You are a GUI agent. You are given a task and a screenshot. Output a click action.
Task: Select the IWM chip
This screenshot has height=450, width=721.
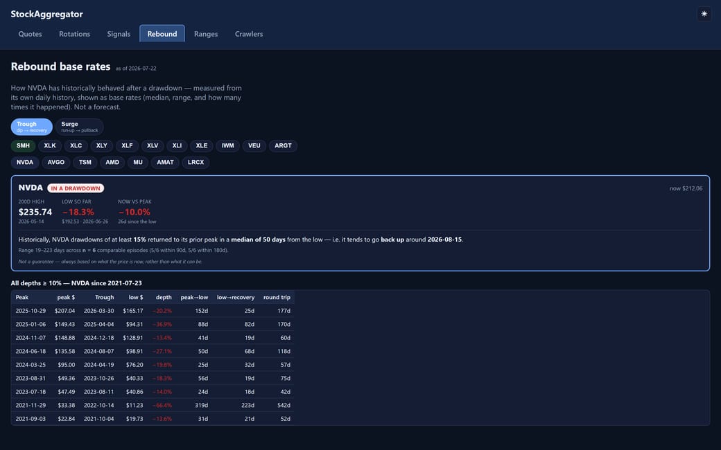point(227,145)
